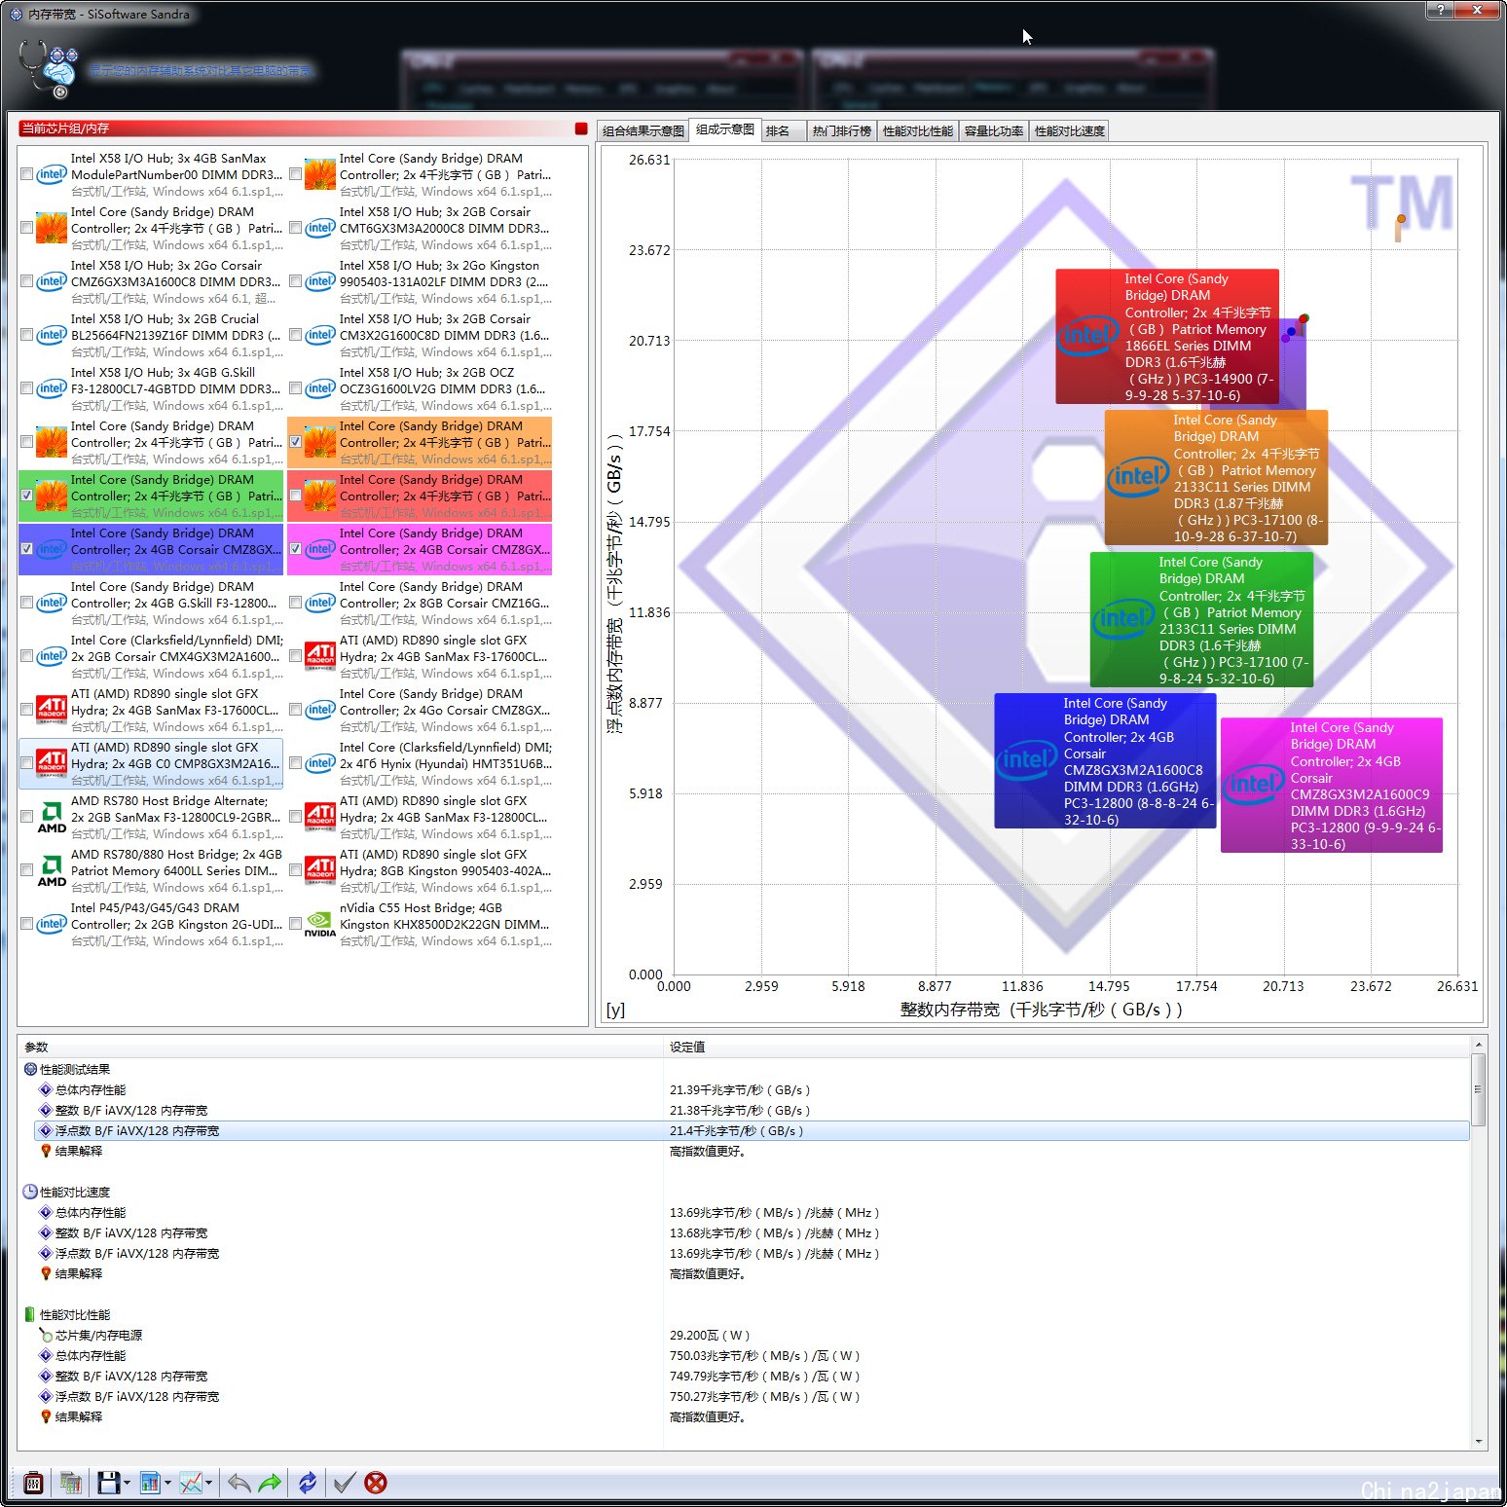Collapse the 性能对比性能 section in results list

30,1314
